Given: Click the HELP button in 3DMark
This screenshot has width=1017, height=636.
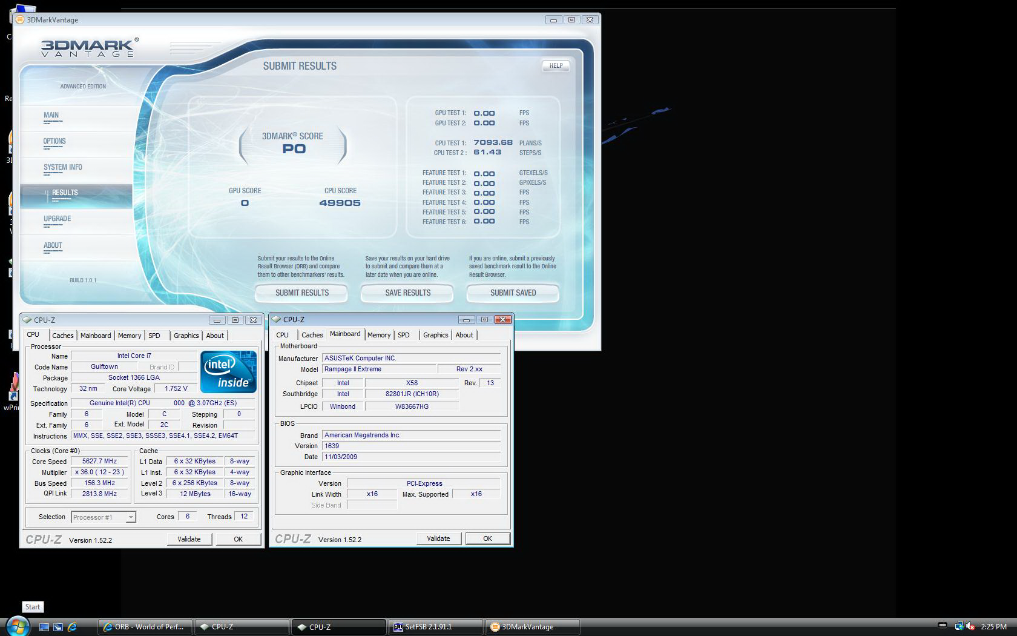Looking at the screenshot, I should click(556, 65).
